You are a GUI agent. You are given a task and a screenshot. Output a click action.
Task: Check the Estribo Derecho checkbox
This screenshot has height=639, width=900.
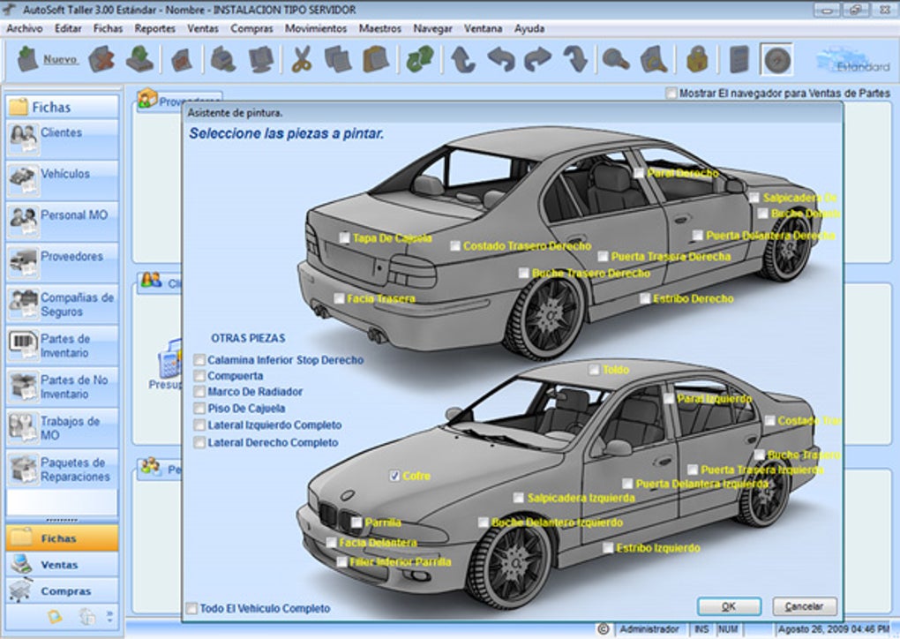click(645, 298)
